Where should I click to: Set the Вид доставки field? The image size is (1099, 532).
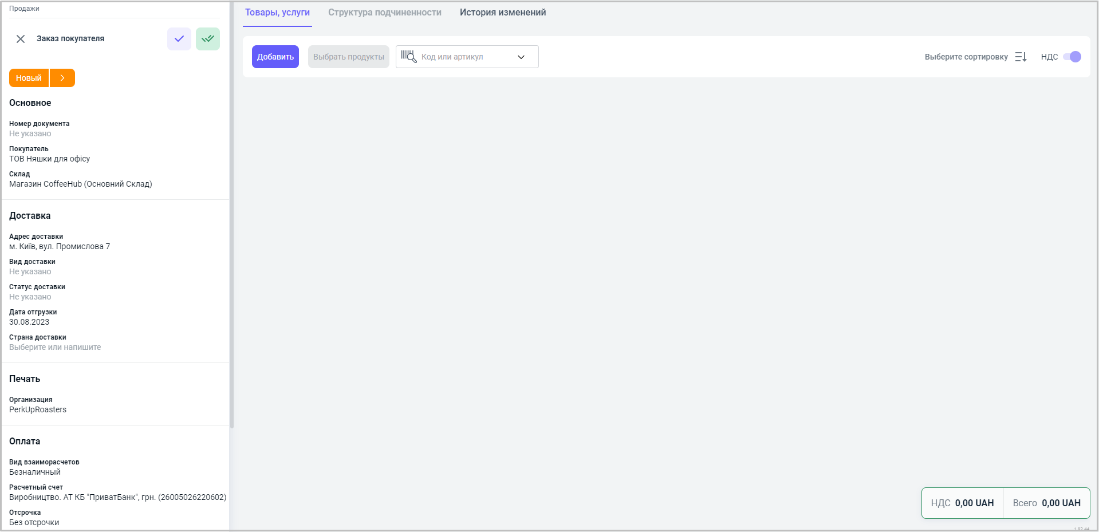click(30, 272)
